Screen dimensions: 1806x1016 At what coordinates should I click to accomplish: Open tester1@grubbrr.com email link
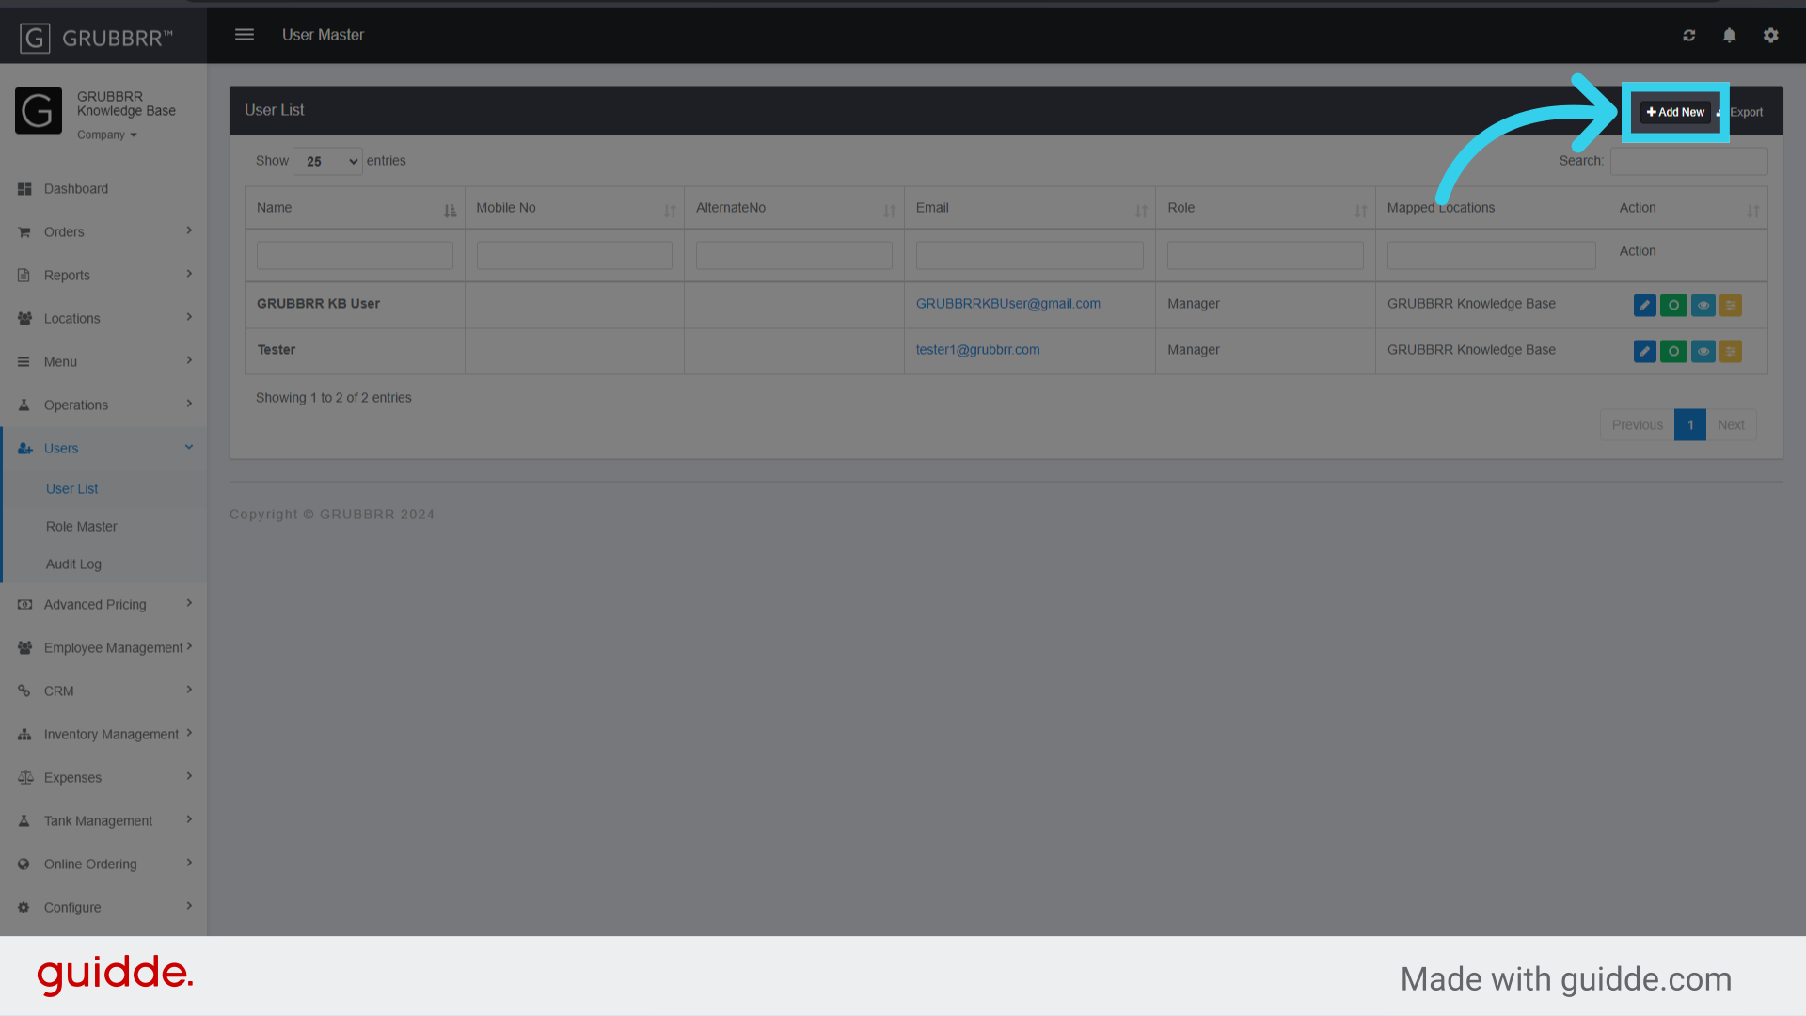point(978,350)
